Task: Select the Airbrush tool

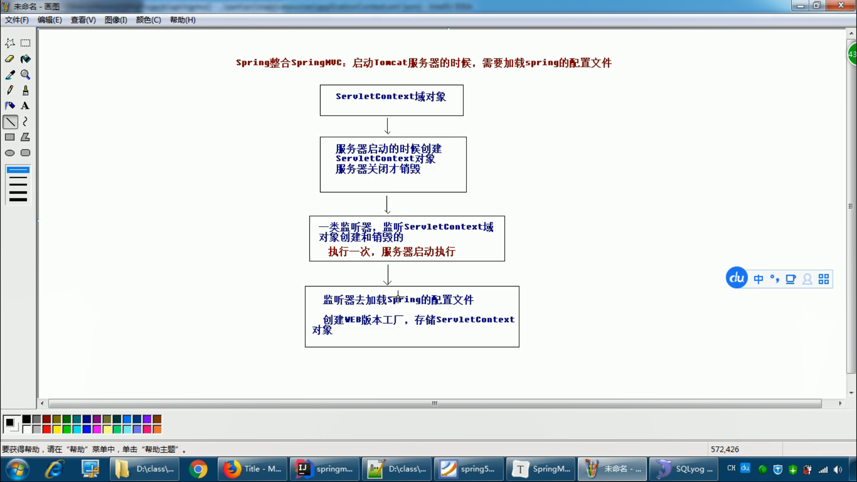Action: tap(10, 105)
